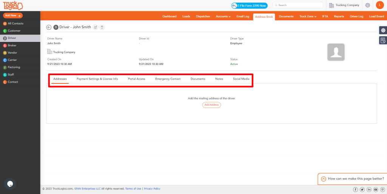Click the building icon next to Trucking Company header
The width and height of the screenshot is (387, 194).
pos(331,5)
